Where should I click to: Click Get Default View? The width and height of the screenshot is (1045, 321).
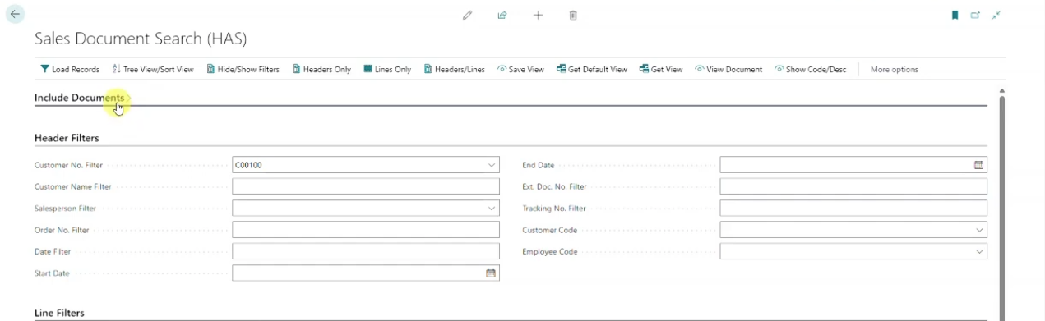(592, 69)
